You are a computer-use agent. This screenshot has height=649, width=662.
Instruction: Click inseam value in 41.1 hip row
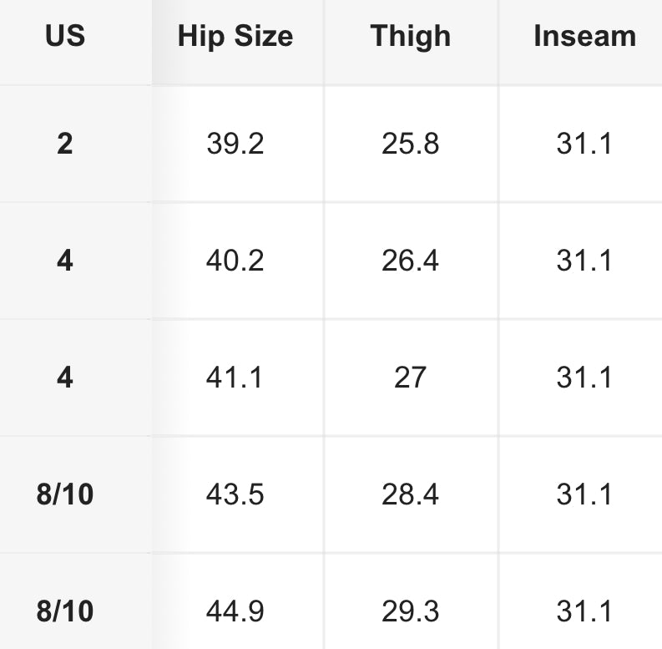pyautogui.click(x=584, y=378)
